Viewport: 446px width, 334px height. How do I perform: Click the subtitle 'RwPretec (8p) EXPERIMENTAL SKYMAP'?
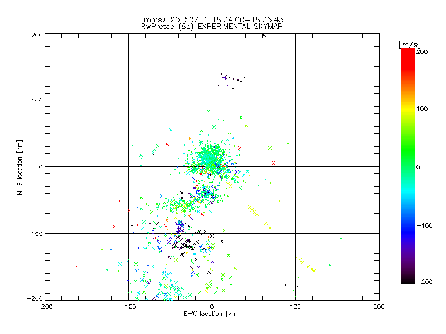211,26
